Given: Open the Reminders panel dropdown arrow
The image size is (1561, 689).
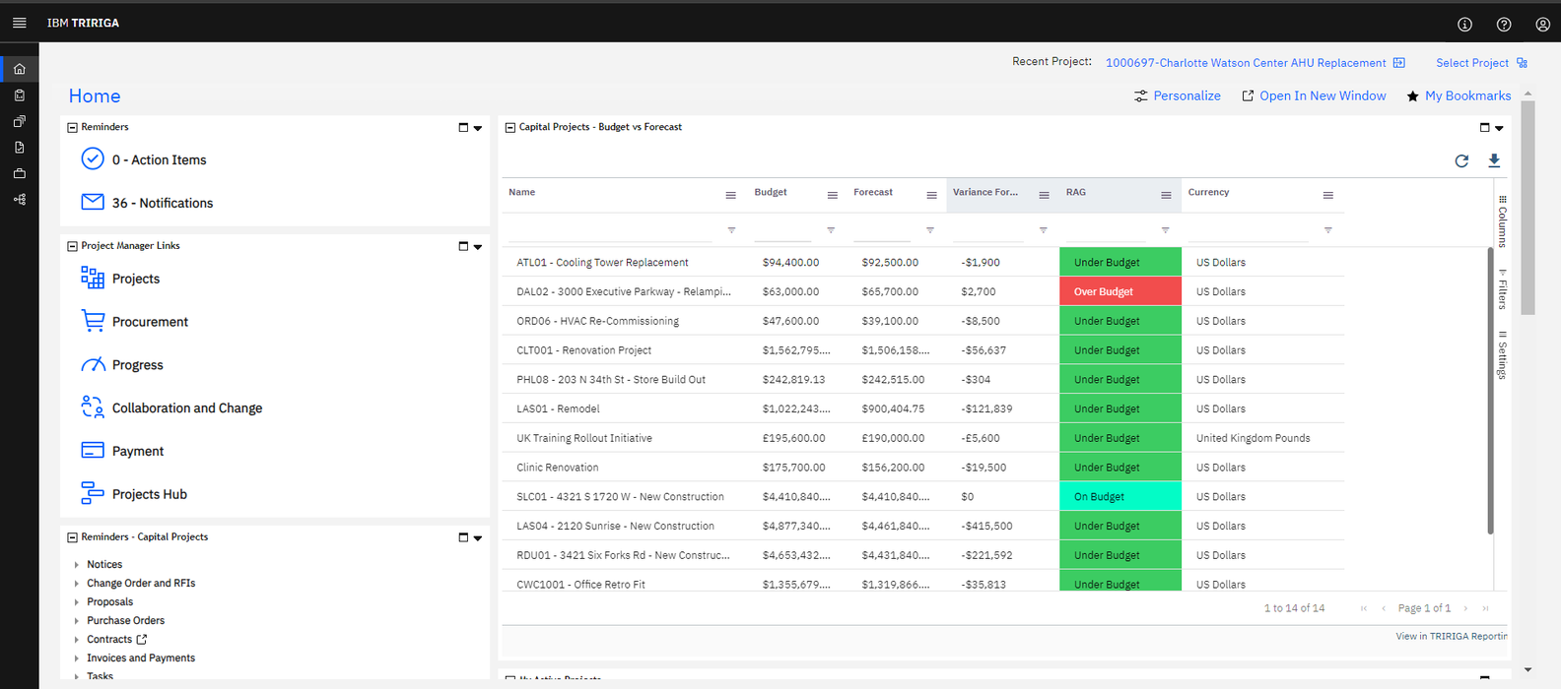Looking at the screenshot, I should [478, 128].
